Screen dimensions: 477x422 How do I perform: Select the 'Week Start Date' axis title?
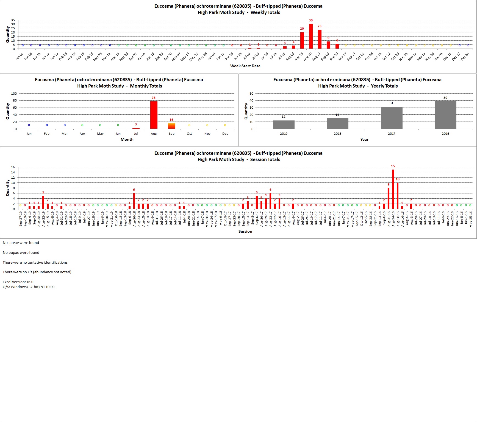point(245,66)
